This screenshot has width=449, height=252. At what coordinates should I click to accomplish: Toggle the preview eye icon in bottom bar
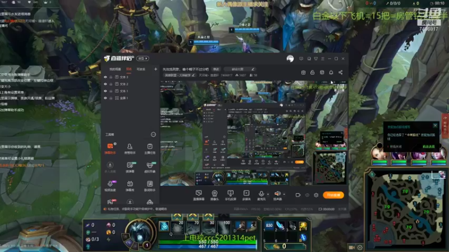(x=307, y=195)
